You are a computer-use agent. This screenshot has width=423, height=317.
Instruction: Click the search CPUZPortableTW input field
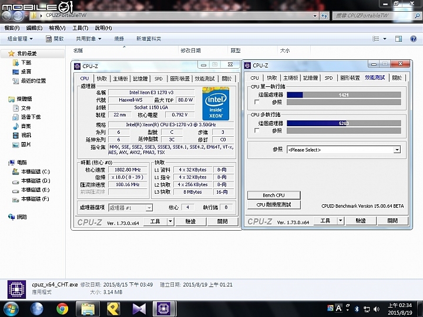click(377, 16)
